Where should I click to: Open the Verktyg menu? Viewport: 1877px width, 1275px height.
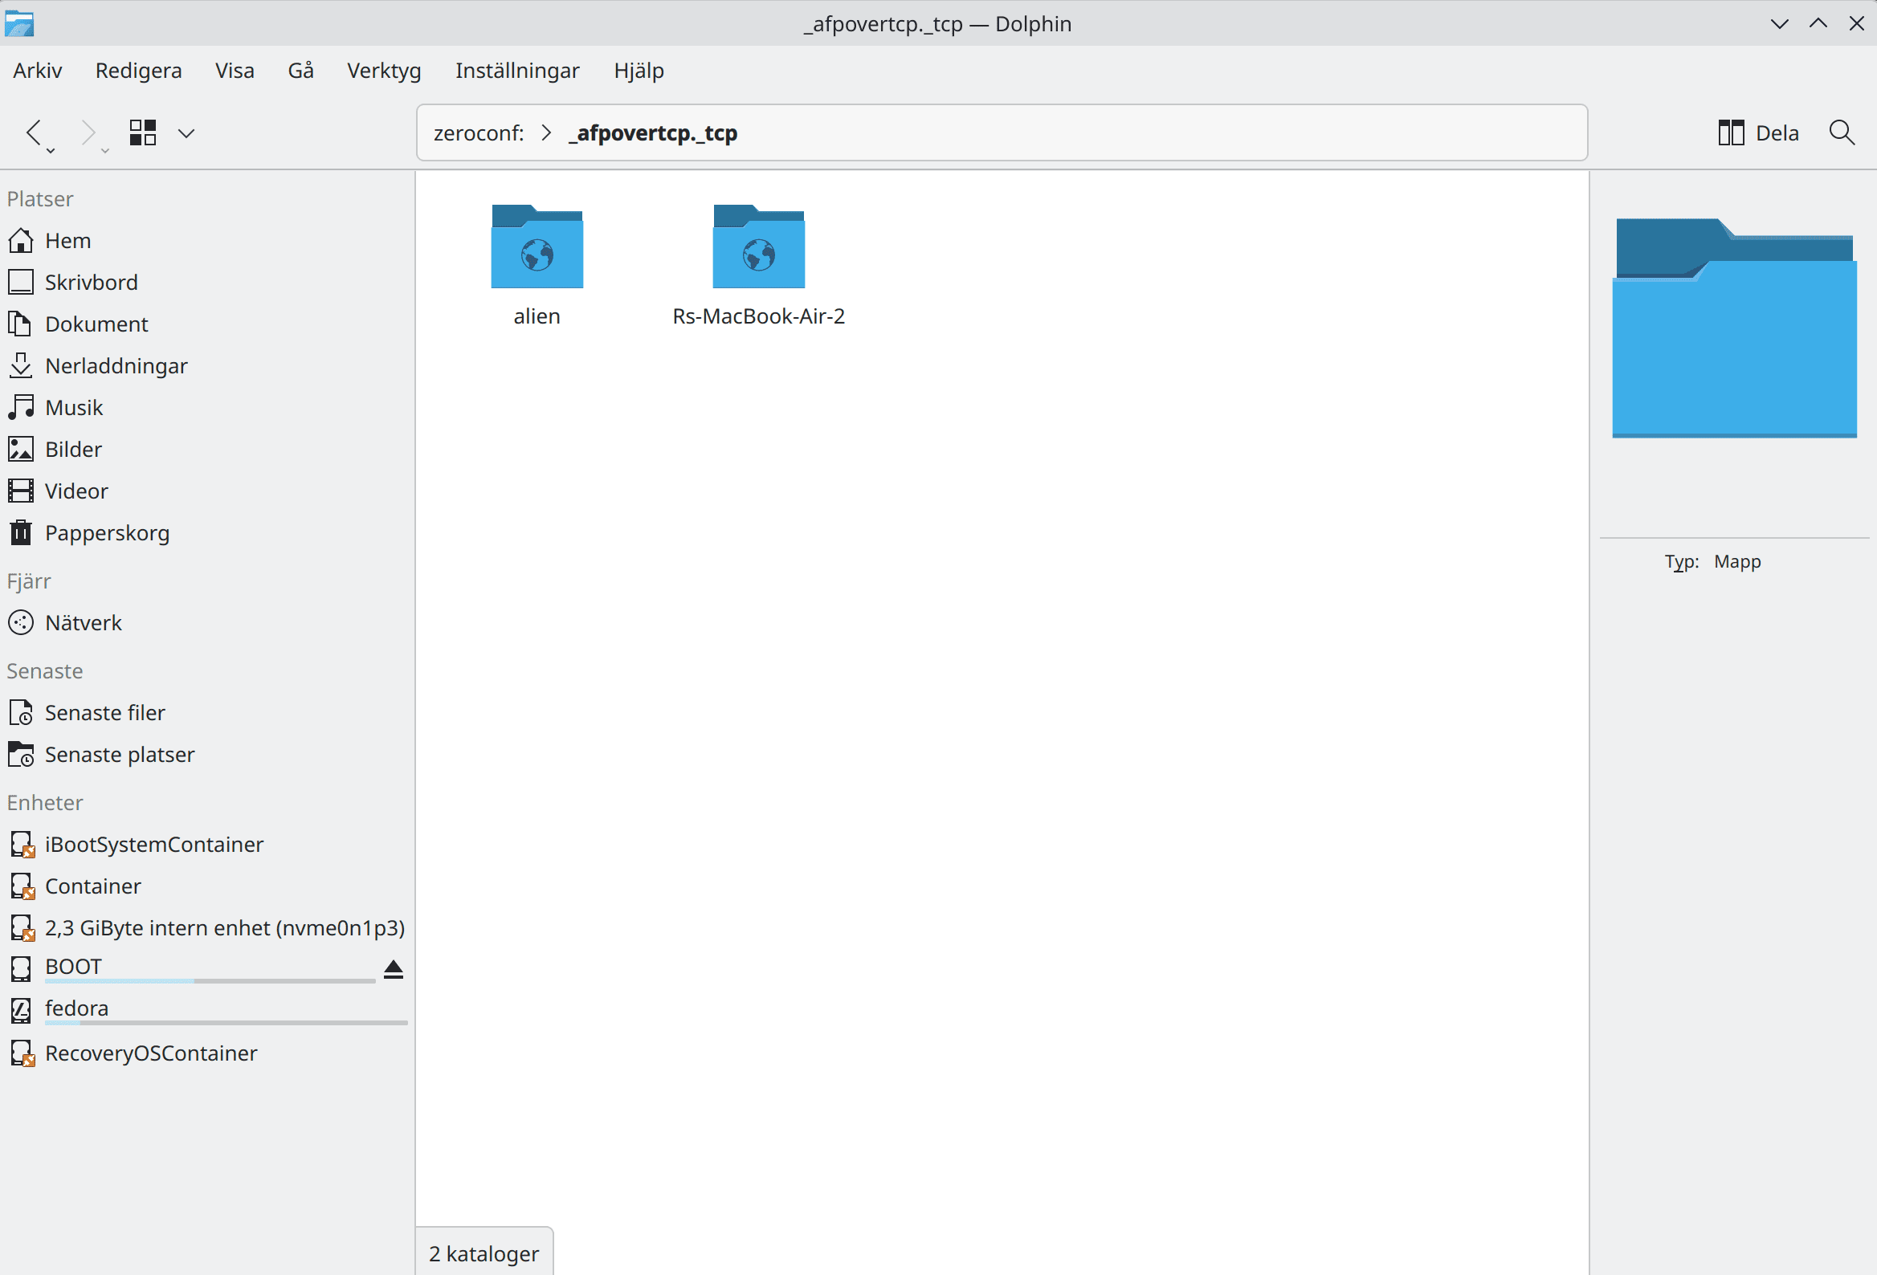384,70
